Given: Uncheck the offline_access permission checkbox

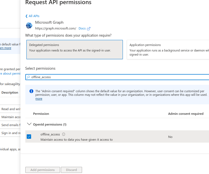Looking at the screenshot, I should (x=29, y=137).
